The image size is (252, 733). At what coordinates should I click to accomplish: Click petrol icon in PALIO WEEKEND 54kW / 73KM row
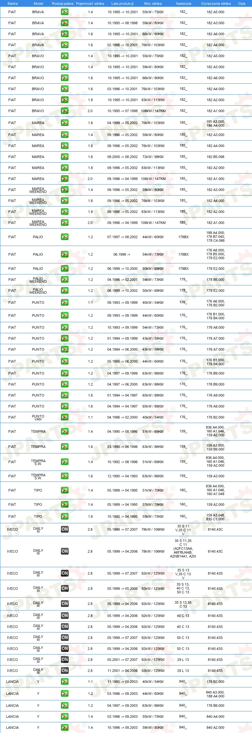(x=64, y=280)
